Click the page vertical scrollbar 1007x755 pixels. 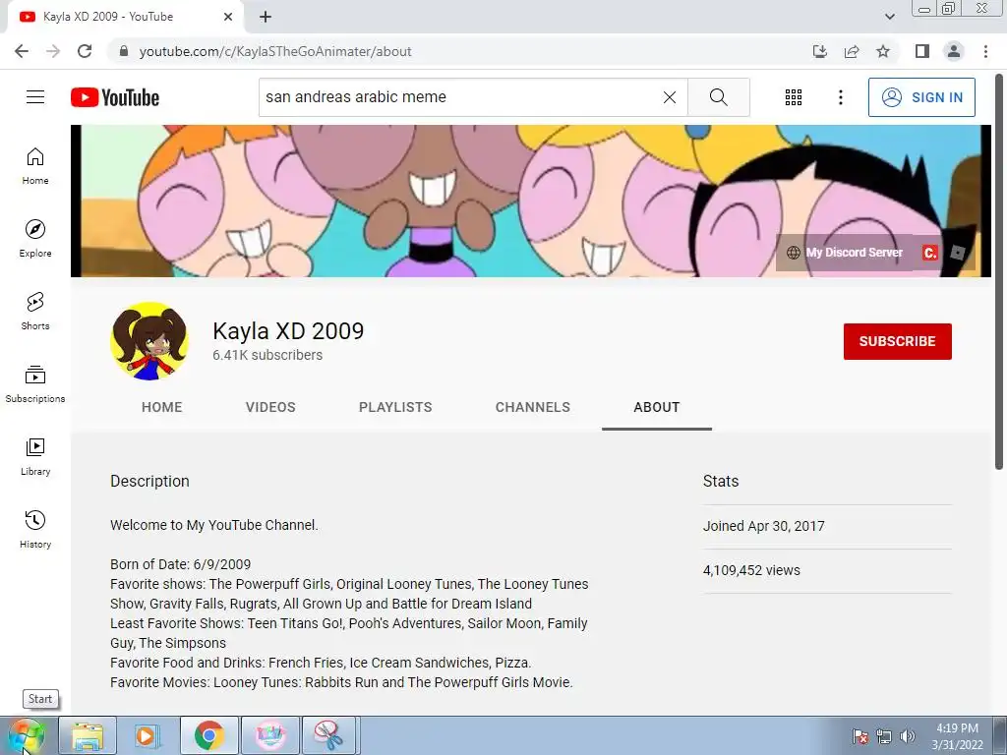point(999,269)
